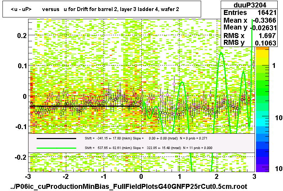Click the y-axis label 0.1
The height and width of the screenshot is (191, 283).
coord(22,66)
